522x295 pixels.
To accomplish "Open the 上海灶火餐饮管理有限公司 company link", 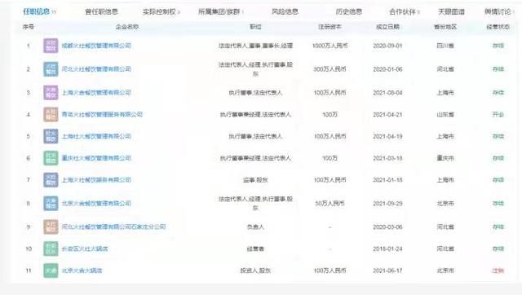I will tap(96, 136).
